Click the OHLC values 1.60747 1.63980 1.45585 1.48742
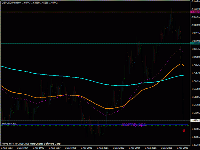Viewport: 200px width, 150px height. pyautogui.click(x=40, y=3)
